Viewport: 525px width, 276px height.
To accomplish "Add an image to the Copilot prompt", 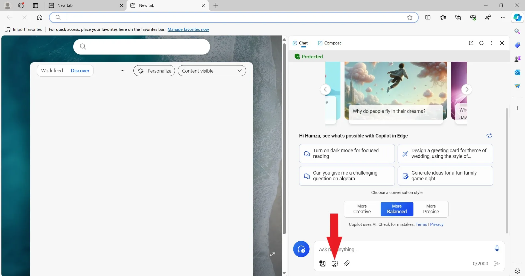I will coord(322,263).
